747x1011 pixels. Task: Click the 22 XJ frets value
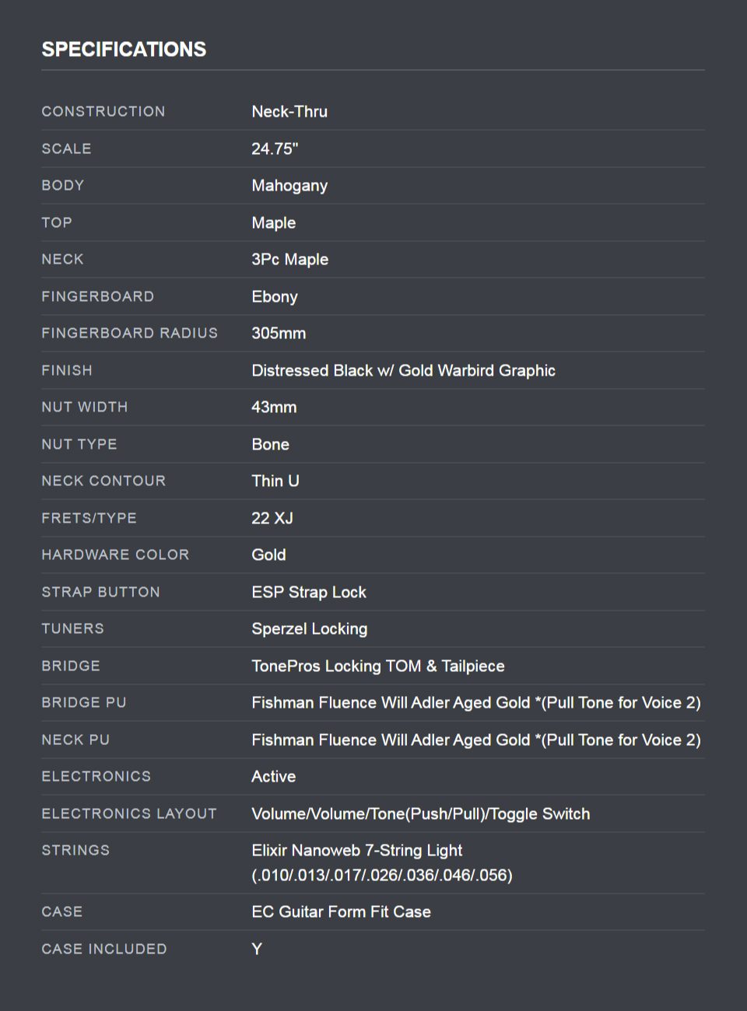(x=272, y=518)
